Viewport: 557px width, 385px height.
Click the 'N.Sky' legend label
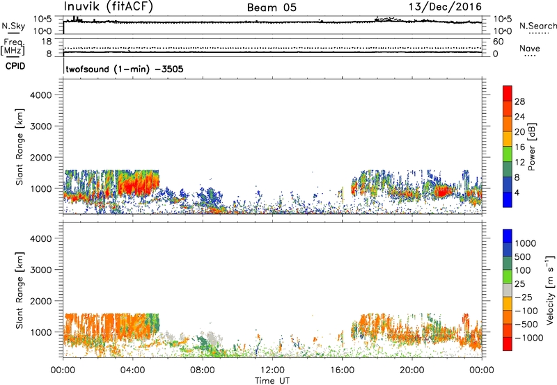[x=13, y=26]
